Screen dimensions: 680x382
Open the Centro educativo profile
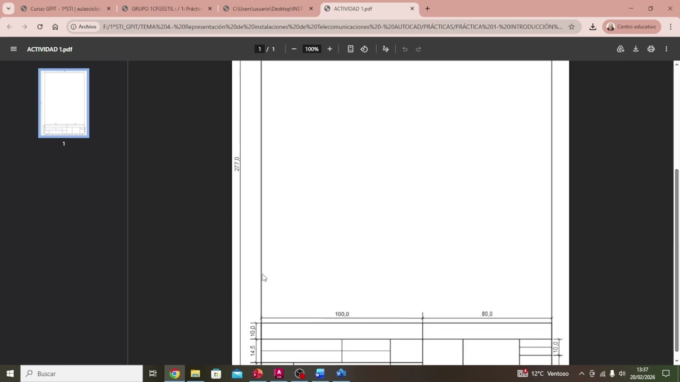[632, 27]
